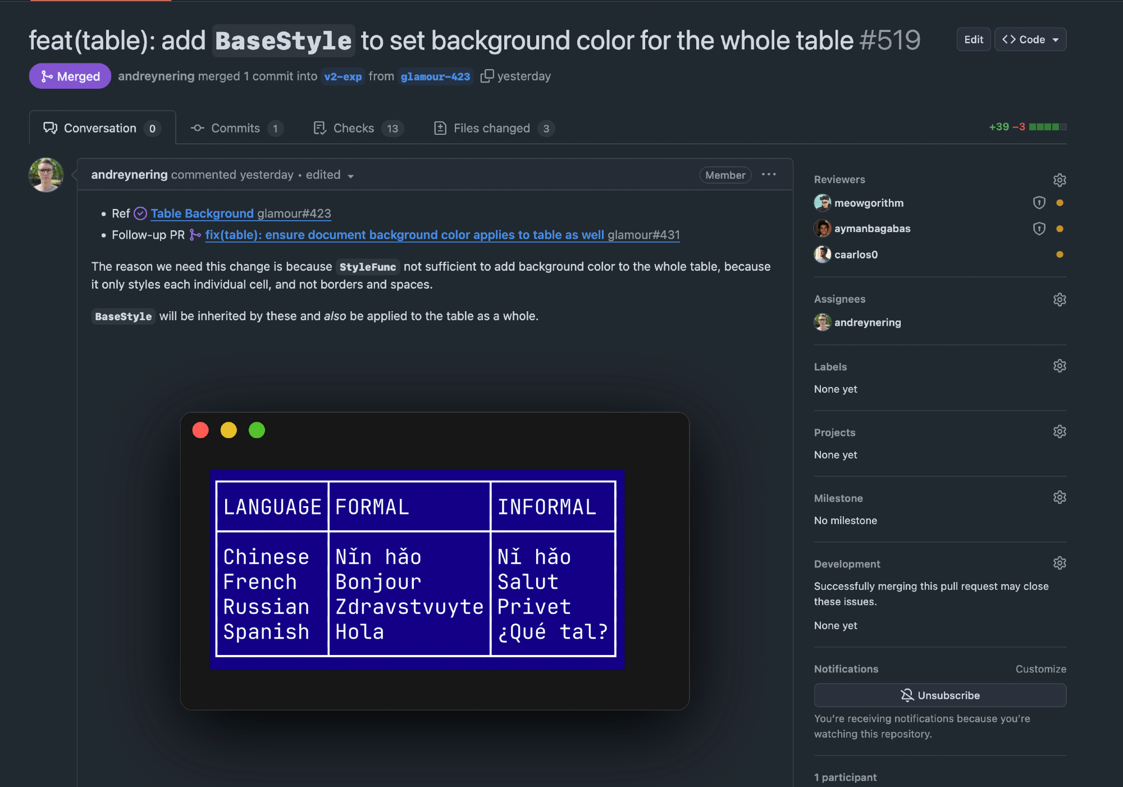Open comment three-dots options menu
The width and height of the screenshot is (1123, 787).
point(768,175)
